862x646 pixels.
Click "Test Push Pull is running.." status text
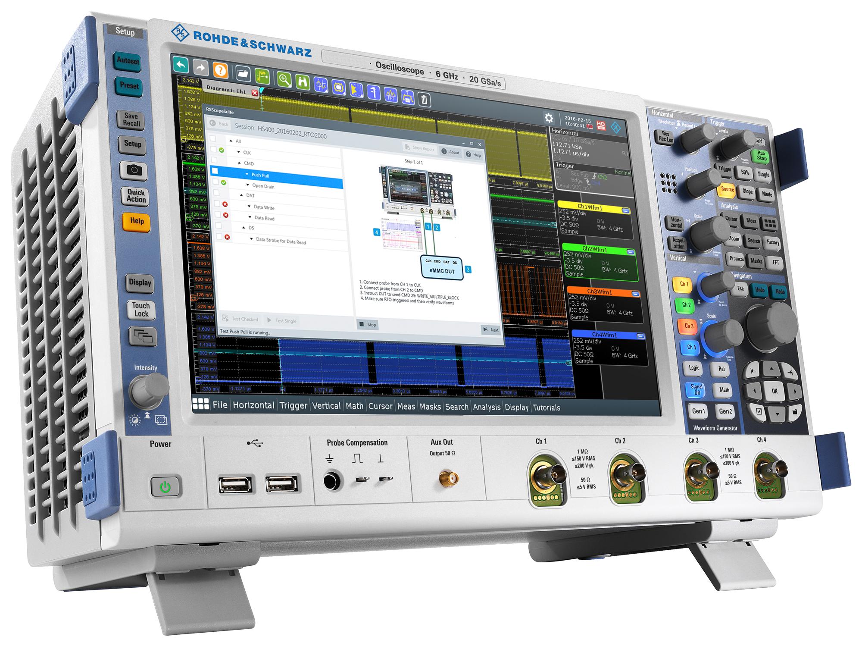pyautogui.click(x=245, y=332)
